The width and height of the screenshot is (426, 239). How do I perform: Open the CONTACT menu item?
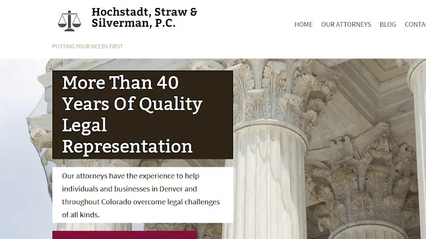416,24
